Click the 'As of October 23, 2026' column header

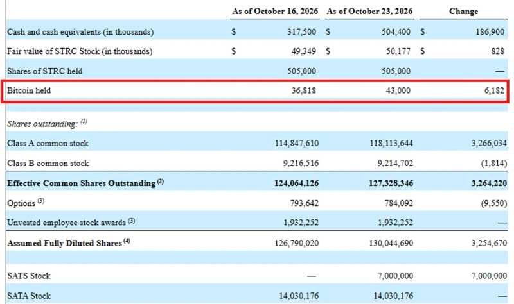tap(369, 12)
